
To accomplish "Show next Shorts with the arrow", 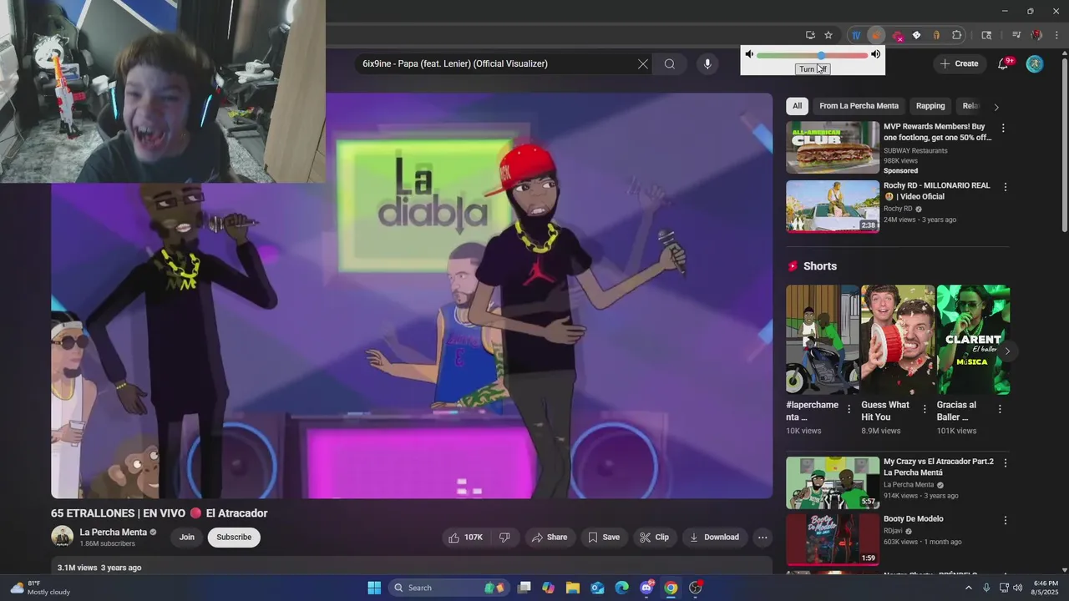I will (x=1007, y=351).
